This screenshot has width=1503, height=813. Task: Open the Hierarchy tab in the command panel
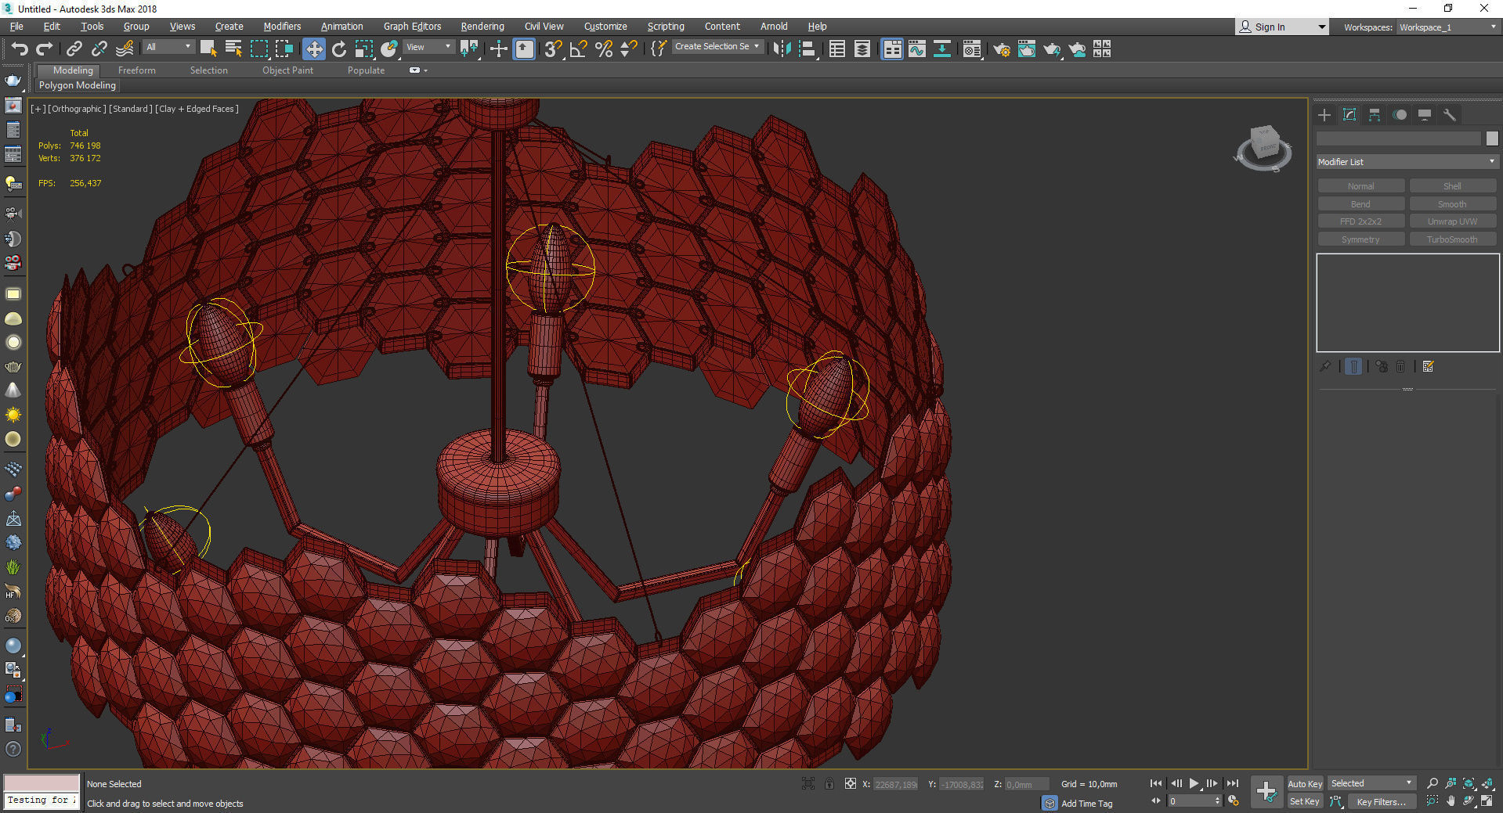tap(1375, 115)
